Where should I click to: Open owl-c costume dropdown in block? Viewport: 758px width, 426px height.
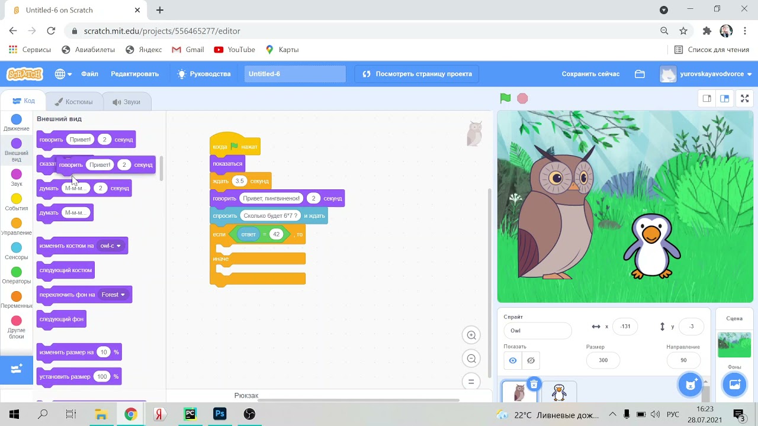tap(111, 246)
